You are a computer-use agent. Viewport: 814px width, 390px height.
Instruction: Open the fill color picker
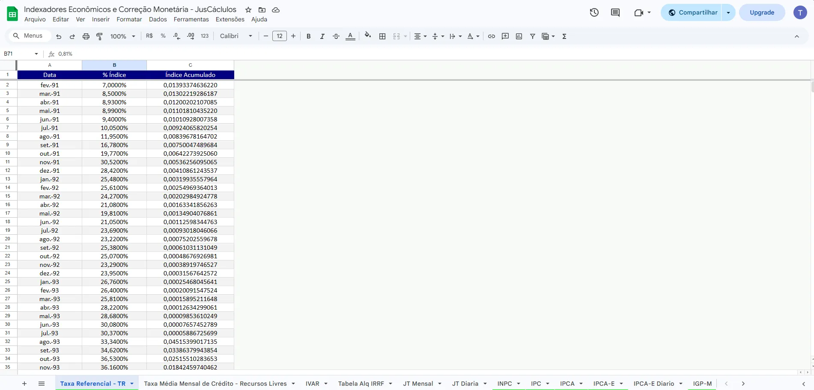[x=368, y=36]
